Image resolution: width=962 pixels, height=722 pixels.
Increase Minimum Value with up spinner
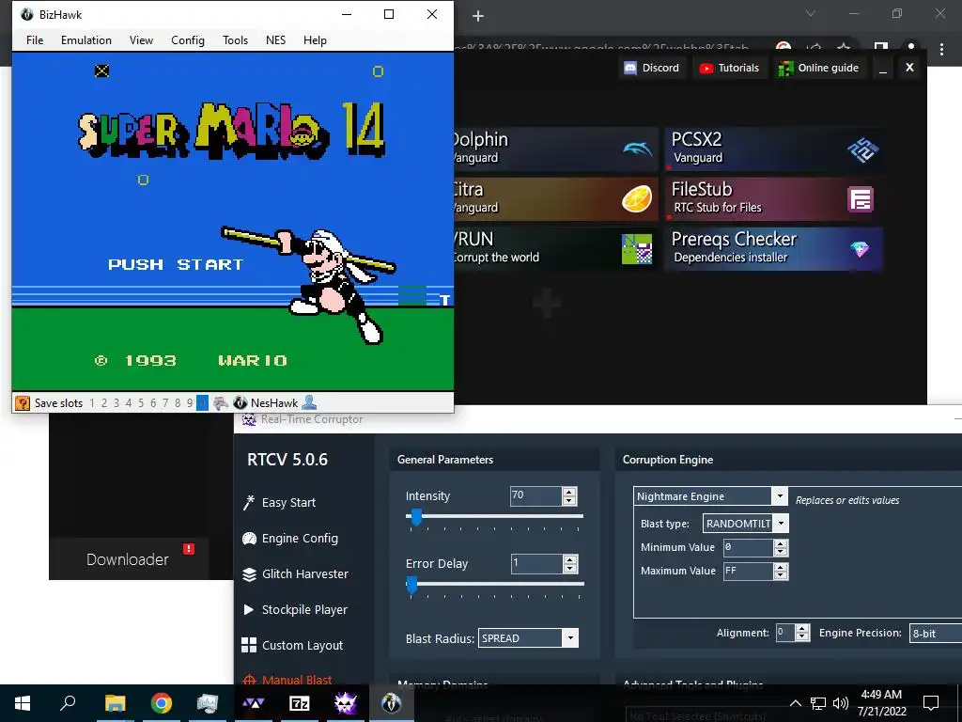point(781,543)
